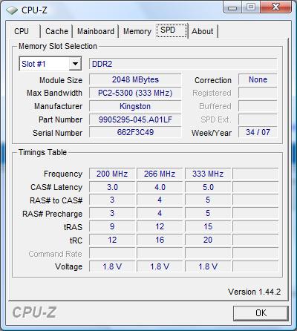Click the disabled maximize button
This screenshot has height=331, width=297.
[x=251, y=7]
